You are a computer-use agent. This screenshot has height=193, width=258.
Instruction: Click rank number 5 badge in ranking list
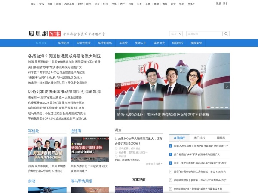[171, 181]
